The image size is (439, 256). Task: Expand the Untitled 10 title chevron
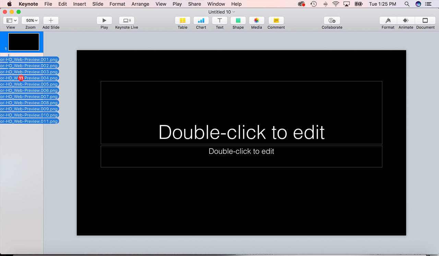234,12
